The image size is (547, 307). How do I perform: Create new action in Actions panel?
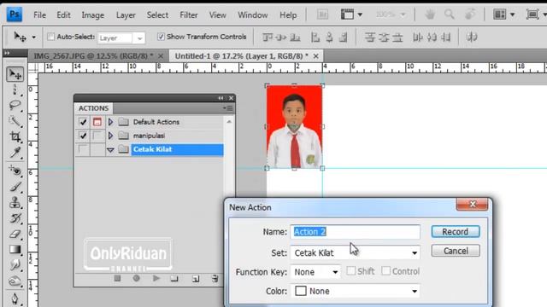pos(196,279)
